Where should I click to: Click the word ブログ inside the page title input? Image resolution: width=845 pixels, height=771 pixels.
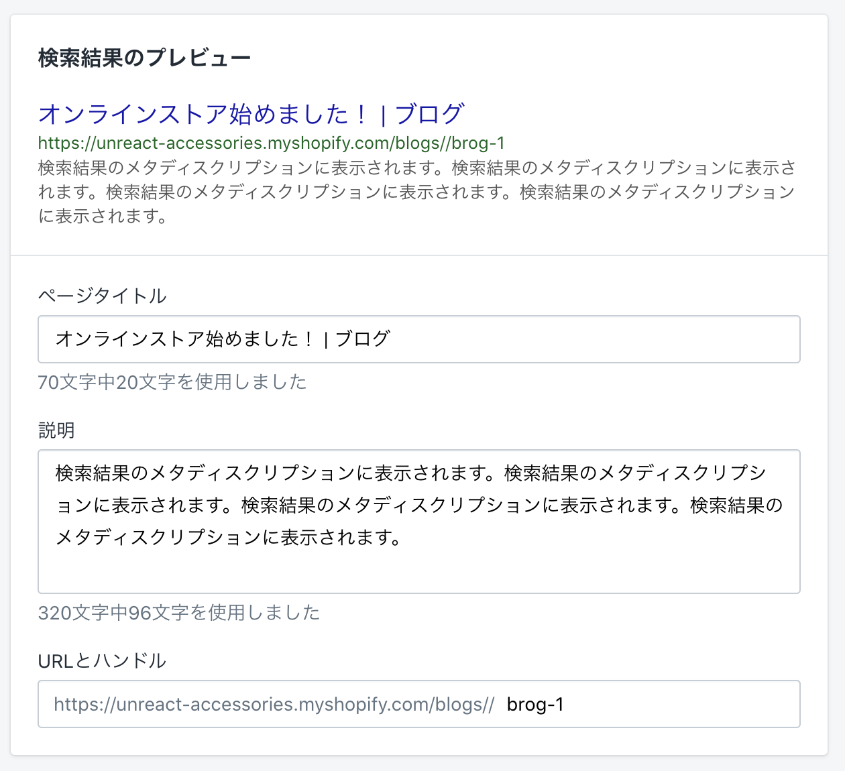coord(362,339)
